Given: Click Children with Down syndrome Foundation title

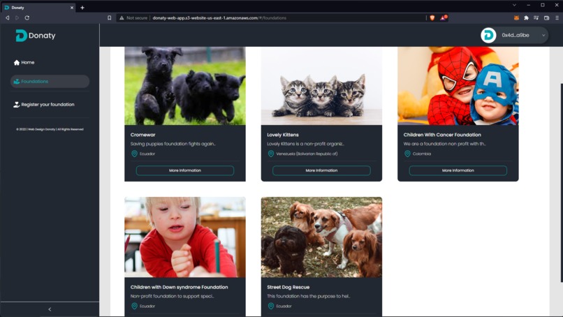Looking at the screenshot, I should point(180,287).
